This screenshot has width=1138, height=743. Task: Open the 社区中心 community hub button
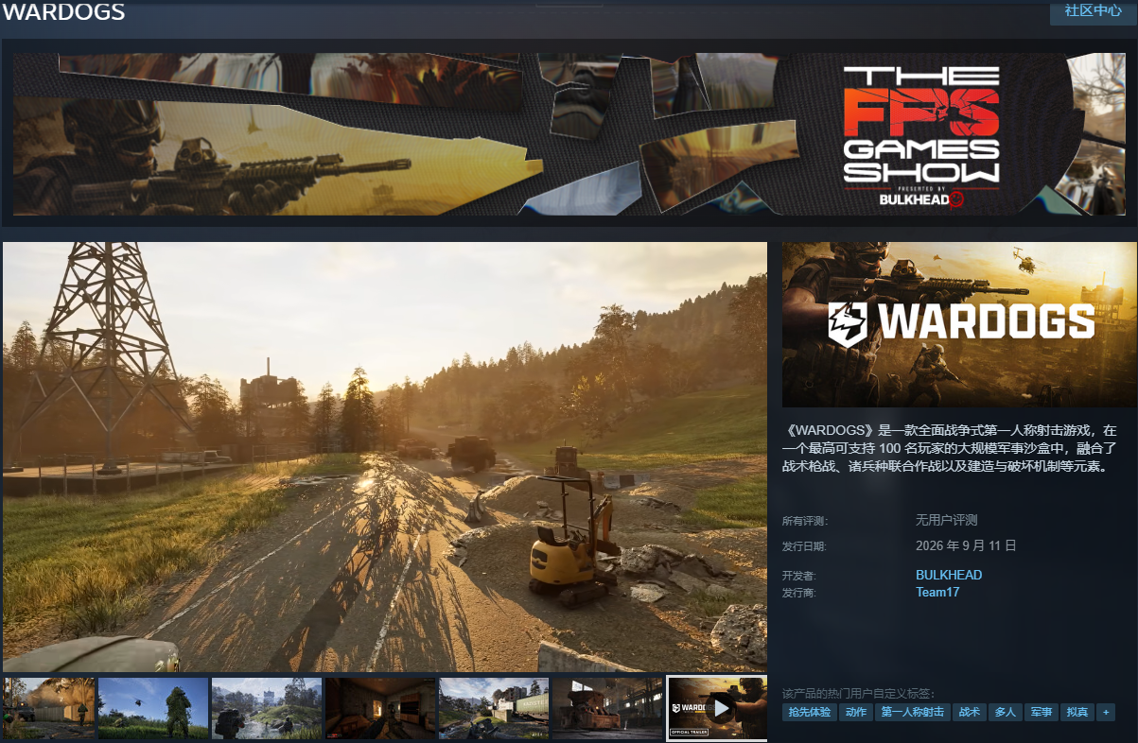point(1093,11)
